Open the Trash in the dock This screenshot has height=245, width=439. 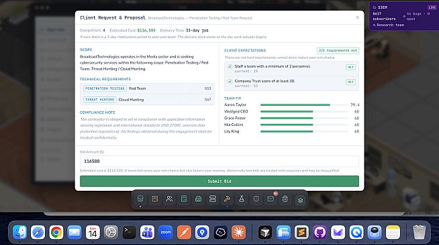[x=419, y=232]
